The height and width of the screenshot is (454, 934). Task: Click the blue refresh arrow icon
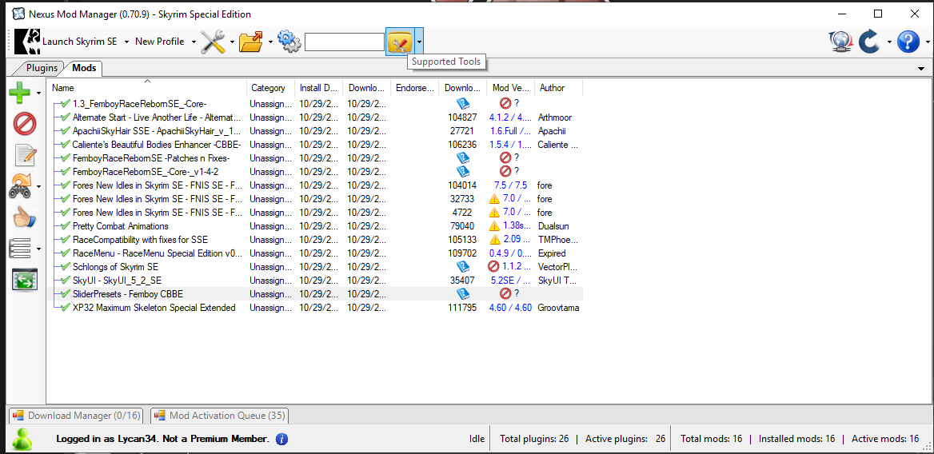tap(870, 42)
